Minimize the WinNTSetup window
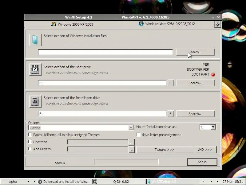Viewport: 246px width, 185px height. pyautogui.click(x=212, y=17)
